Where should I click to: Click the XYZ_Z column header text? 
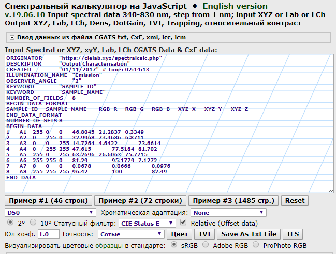pos(239,109)
